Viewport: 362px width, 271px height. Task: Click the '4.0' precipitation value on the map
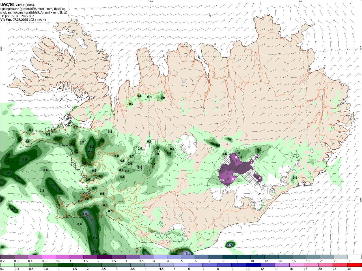85,214
